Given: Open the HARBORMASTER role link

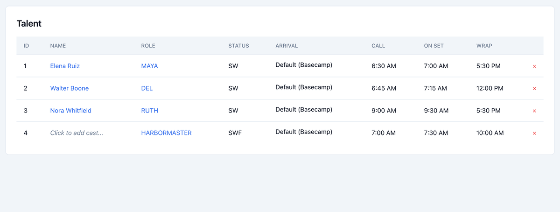Looking at the screenshot, I should pyautogui.click(x=167, y=133).
